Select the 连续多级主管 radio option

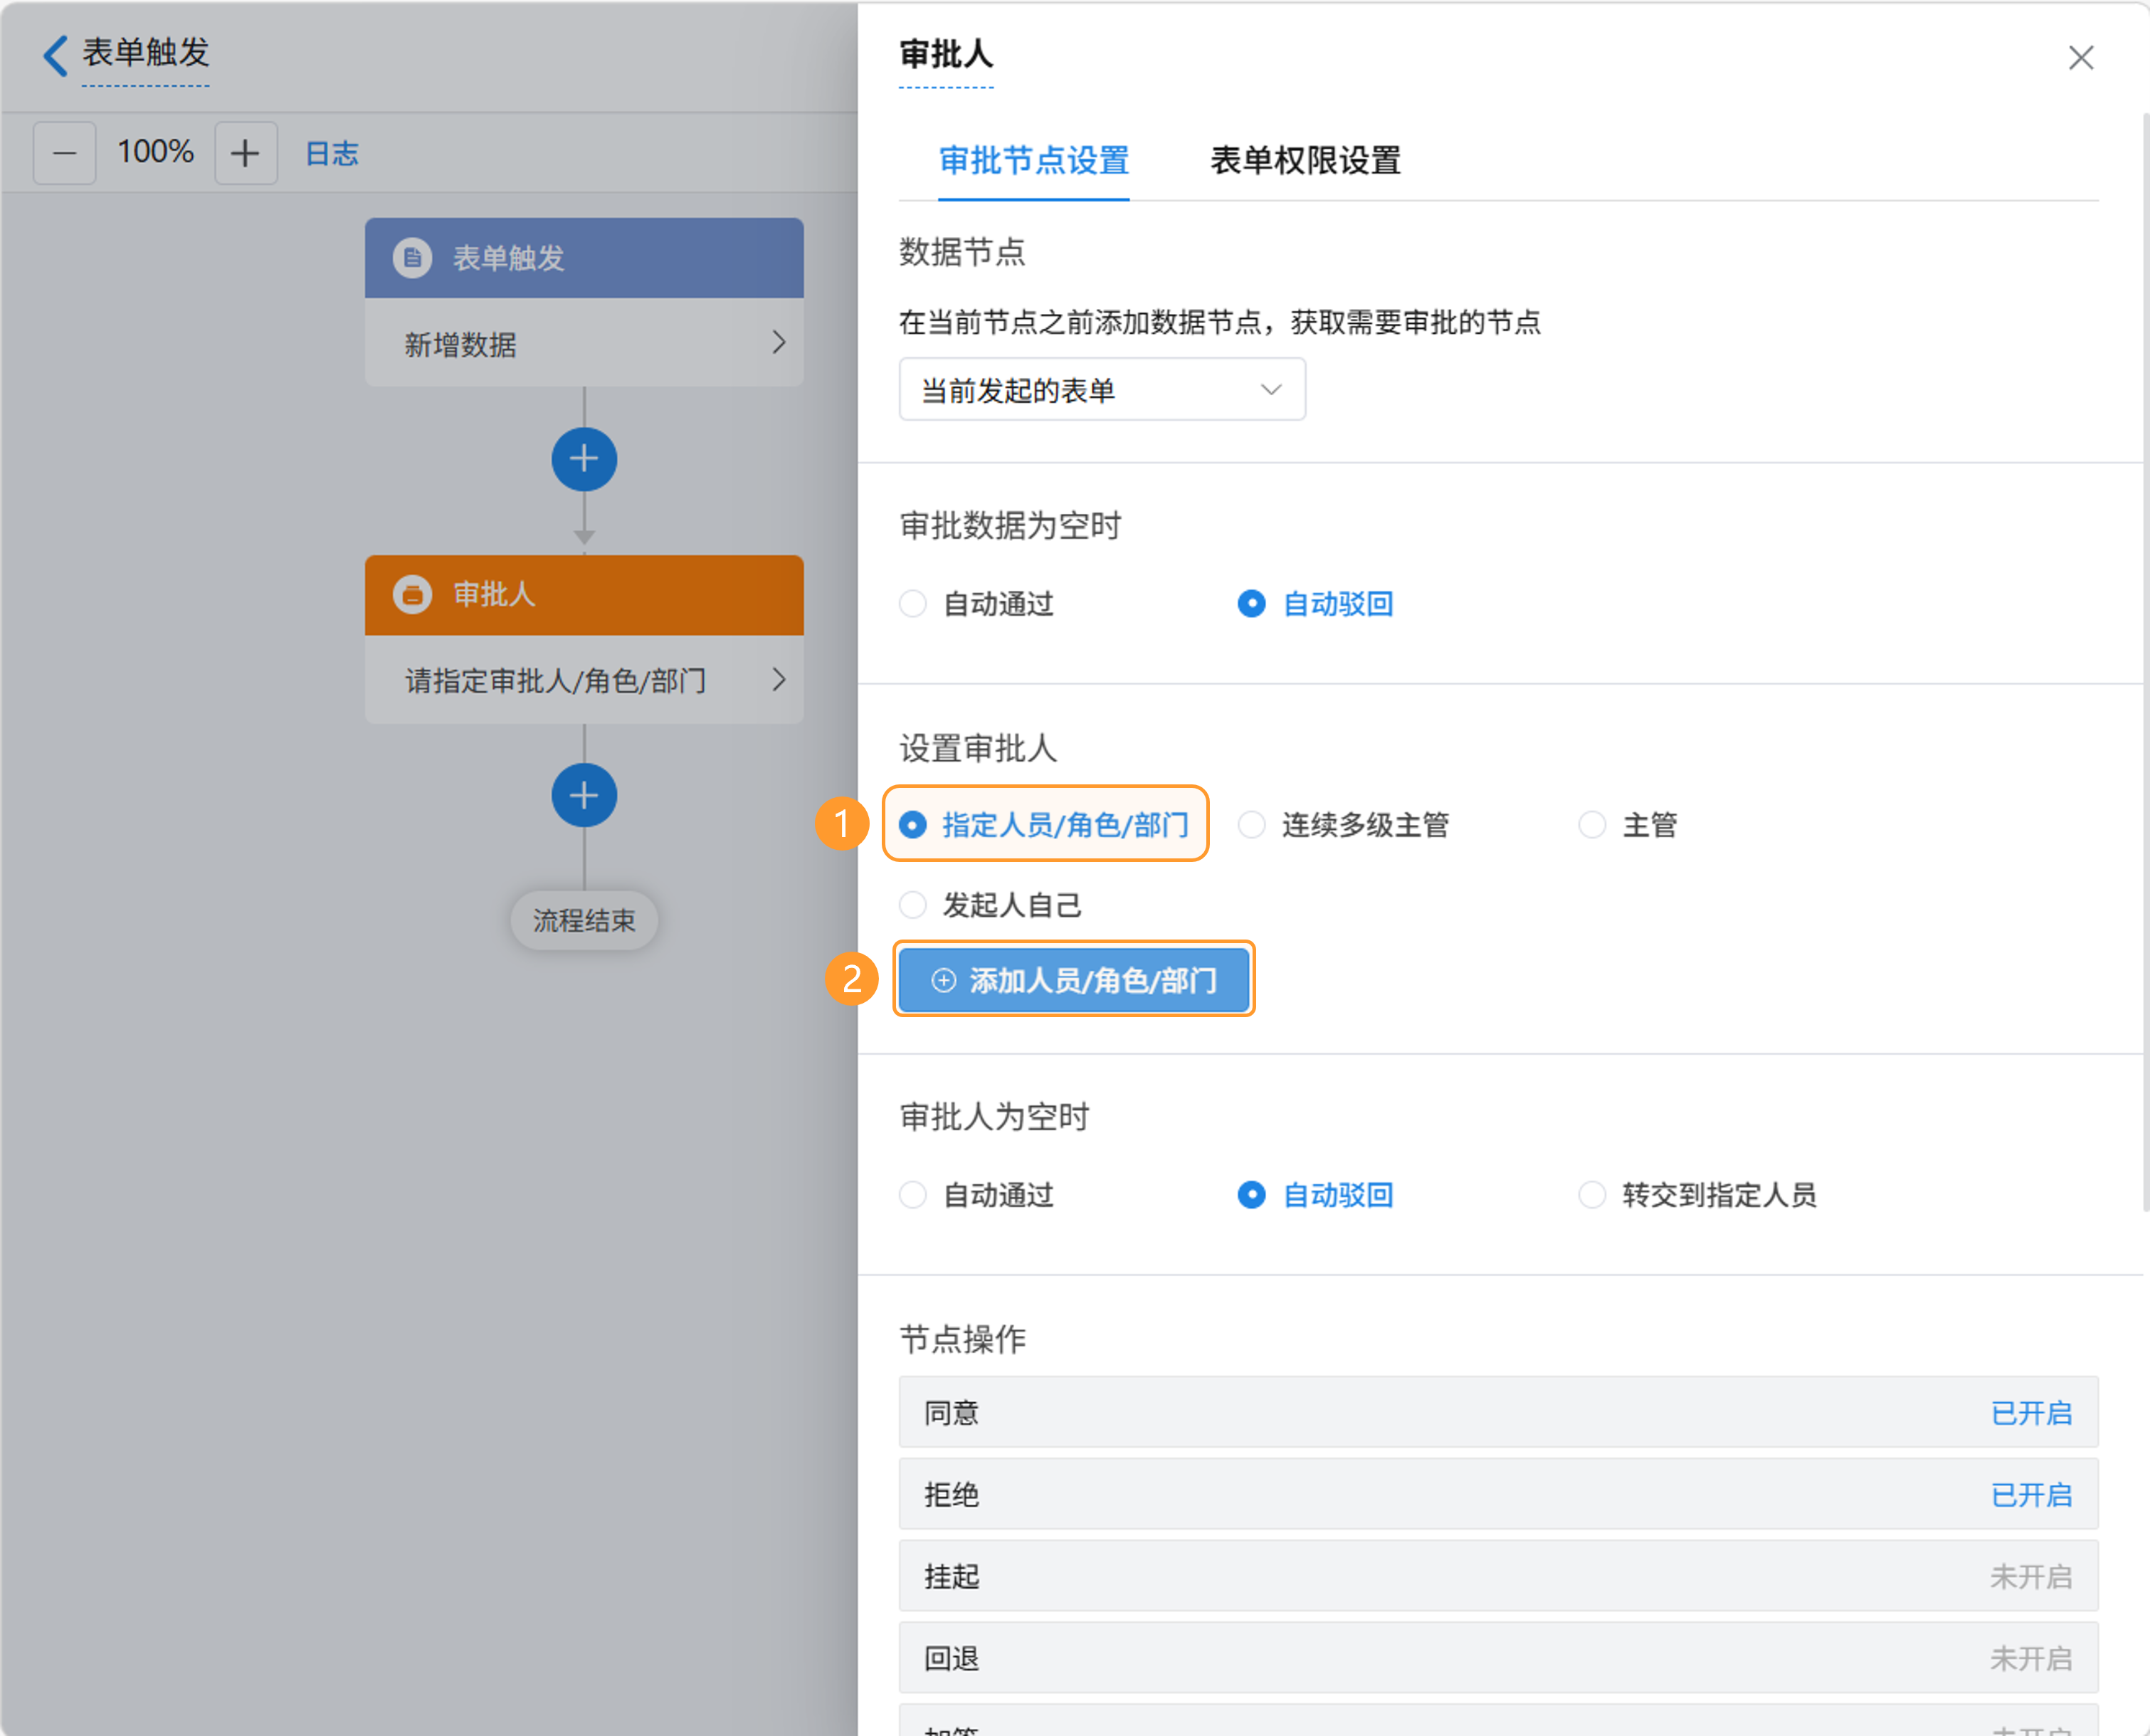(x=1252, y=825)
